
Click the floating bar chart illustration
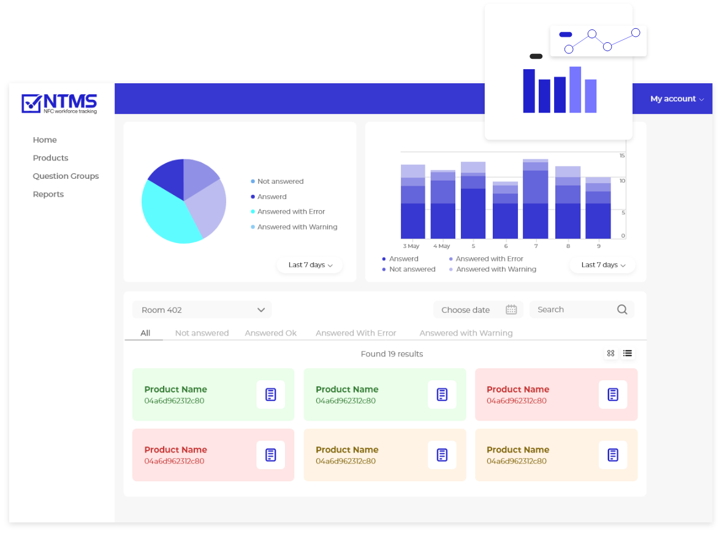click(560, 89)
